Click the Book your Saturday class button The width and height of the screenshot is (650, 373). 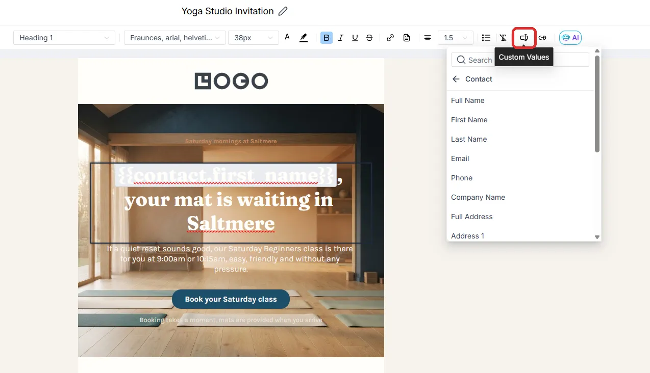click(x=231, y=299)
